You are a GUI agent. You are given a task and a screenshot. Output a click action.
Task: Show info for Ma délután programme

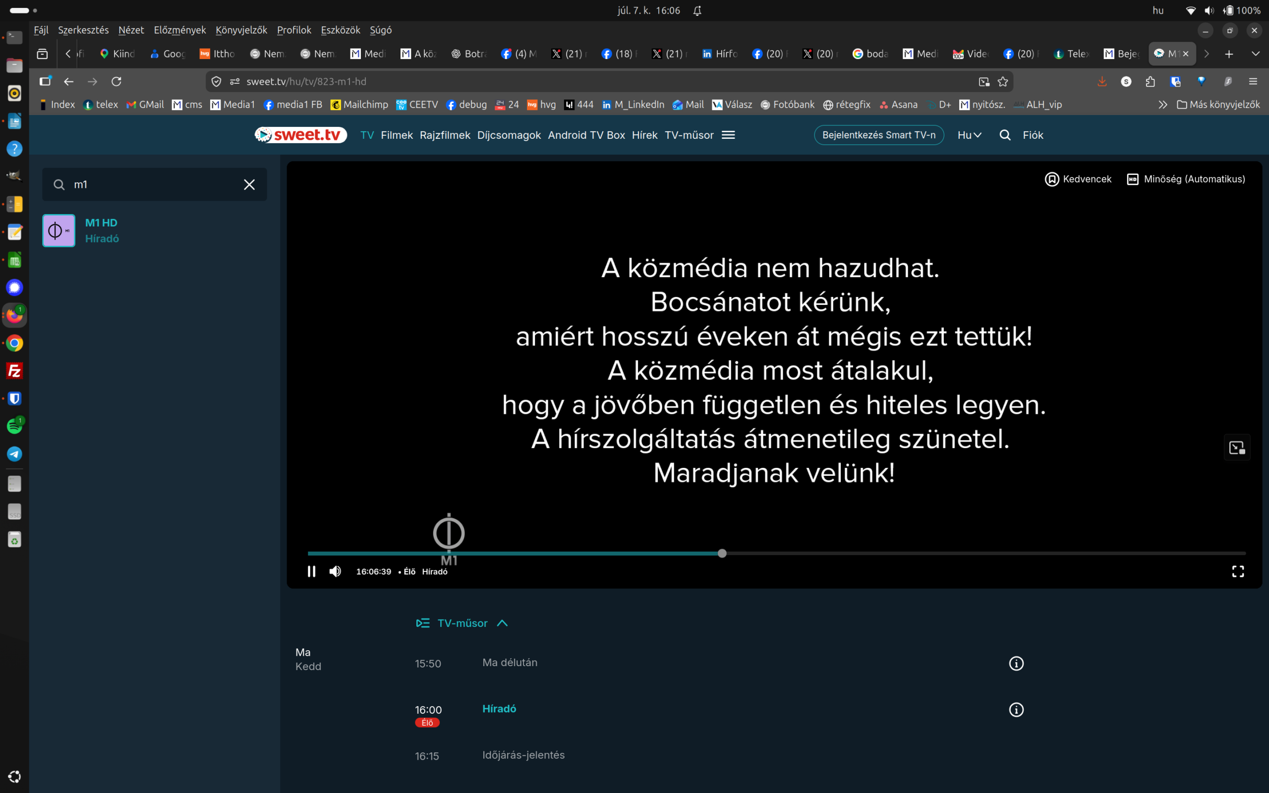(1016, 664)
